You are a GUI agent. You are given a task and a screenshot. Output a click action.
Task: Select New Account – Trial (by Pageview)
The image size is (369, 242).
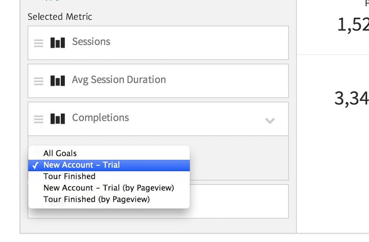pyautogui.click(x=109, y=188)
